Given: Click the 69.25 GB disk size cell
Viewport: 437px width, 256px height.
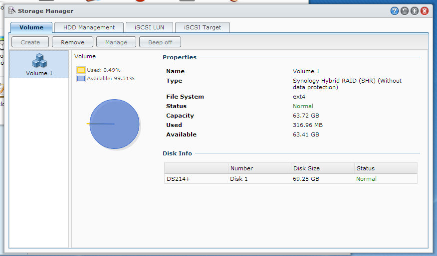Looking at the screenshot, I should point(306,179).
